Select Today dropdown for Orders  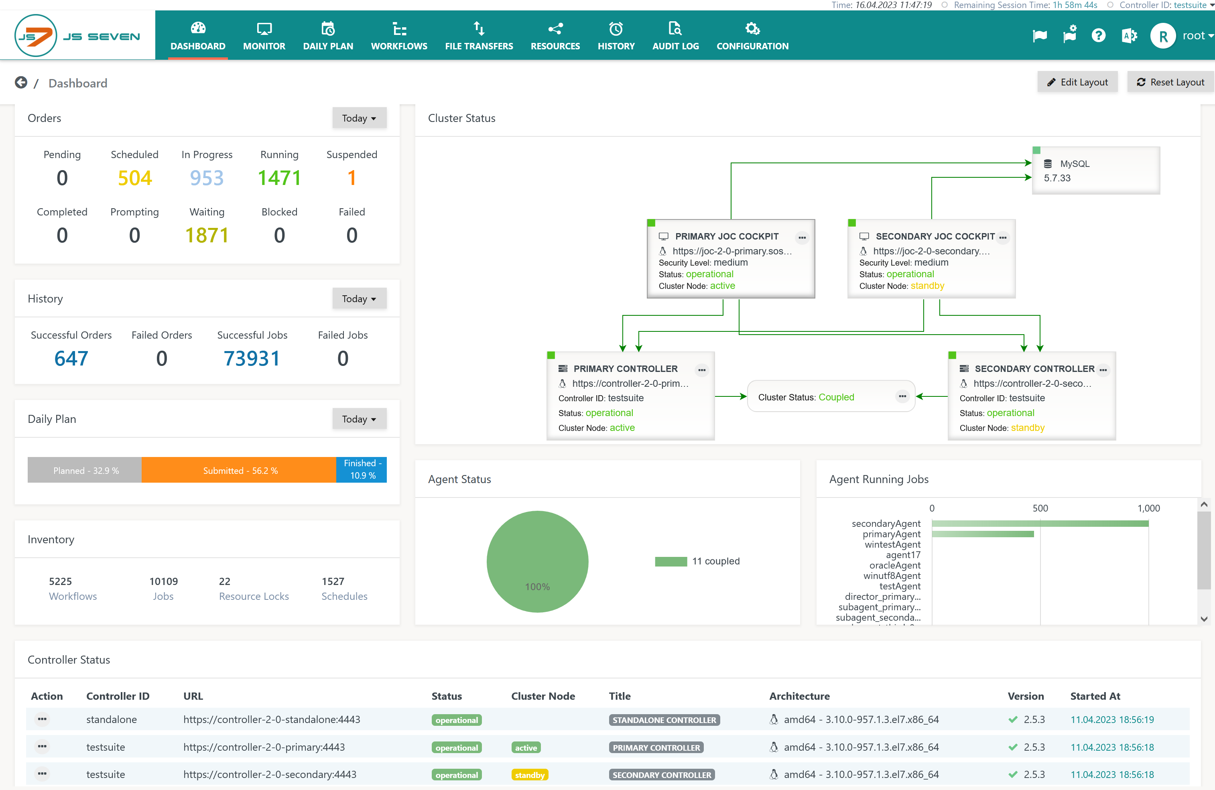(359, 118)
